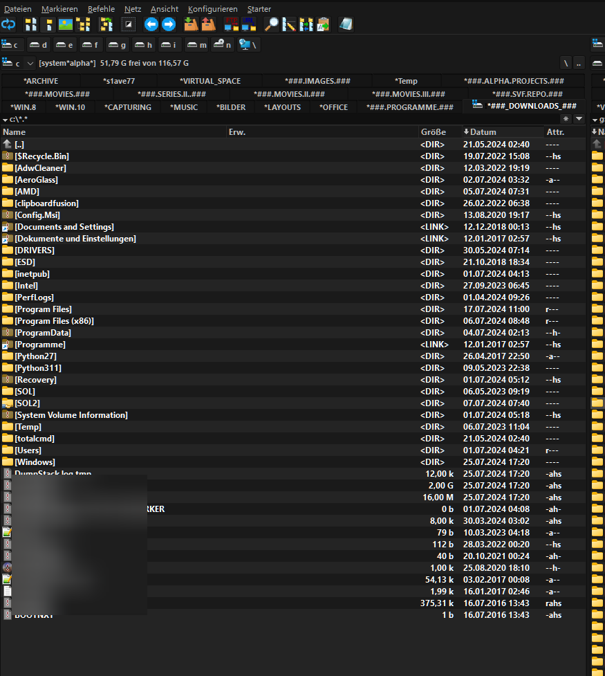The width and height of the screenshot is (605, 676).
Task: Click the invert selection icon
Action: [x=129, y=25]
